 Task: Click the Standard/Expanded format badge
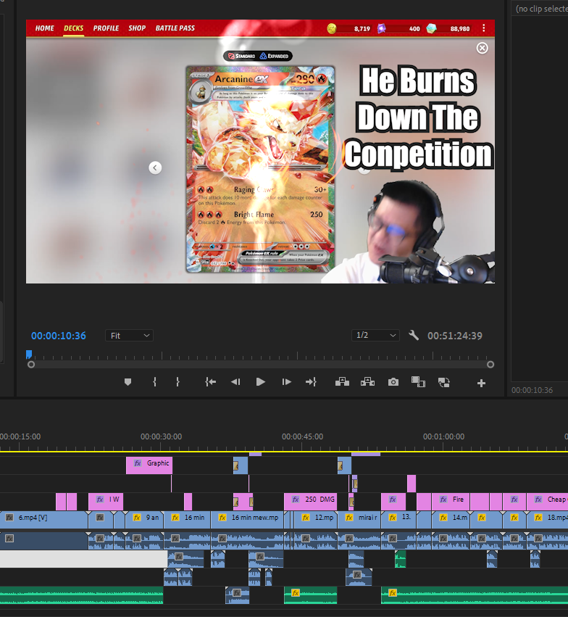(x=258, y=56)
